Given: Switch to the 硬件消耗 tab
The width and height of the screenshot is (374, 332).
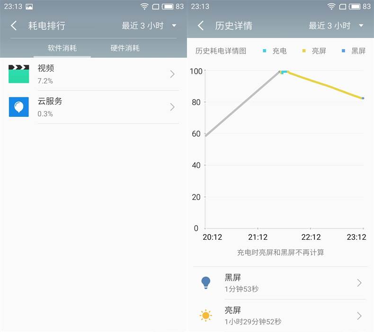Looking at the screenshot, I should [x=125, y=48].
